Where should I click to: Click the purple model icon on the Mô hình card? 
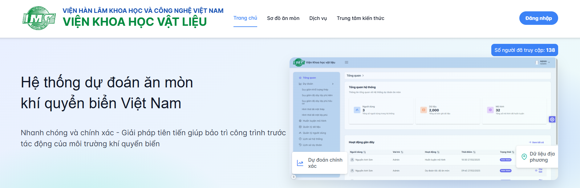[x=490, y=110]
